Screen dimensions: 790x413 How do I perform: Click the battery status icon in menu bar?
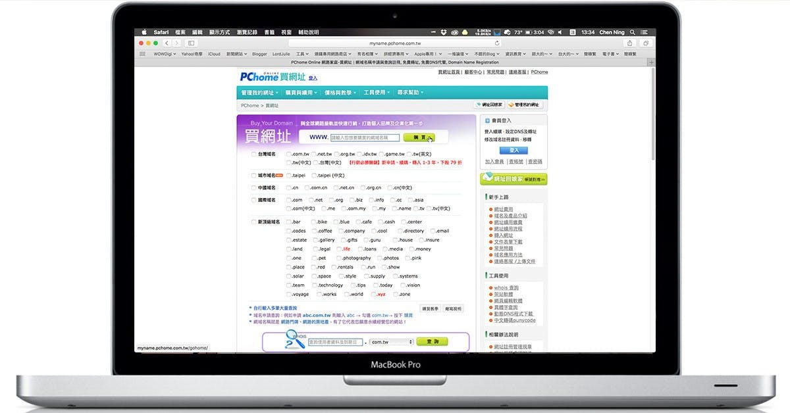point(529,32)
